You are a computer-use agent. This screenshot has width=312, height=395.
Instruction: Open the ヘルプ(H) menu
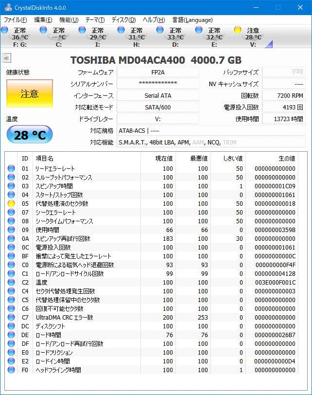(x=154, y=20)
